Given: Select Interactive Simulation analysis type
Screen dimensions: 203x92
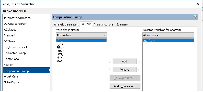Looking at the screenshot, I should coord(17,18).
